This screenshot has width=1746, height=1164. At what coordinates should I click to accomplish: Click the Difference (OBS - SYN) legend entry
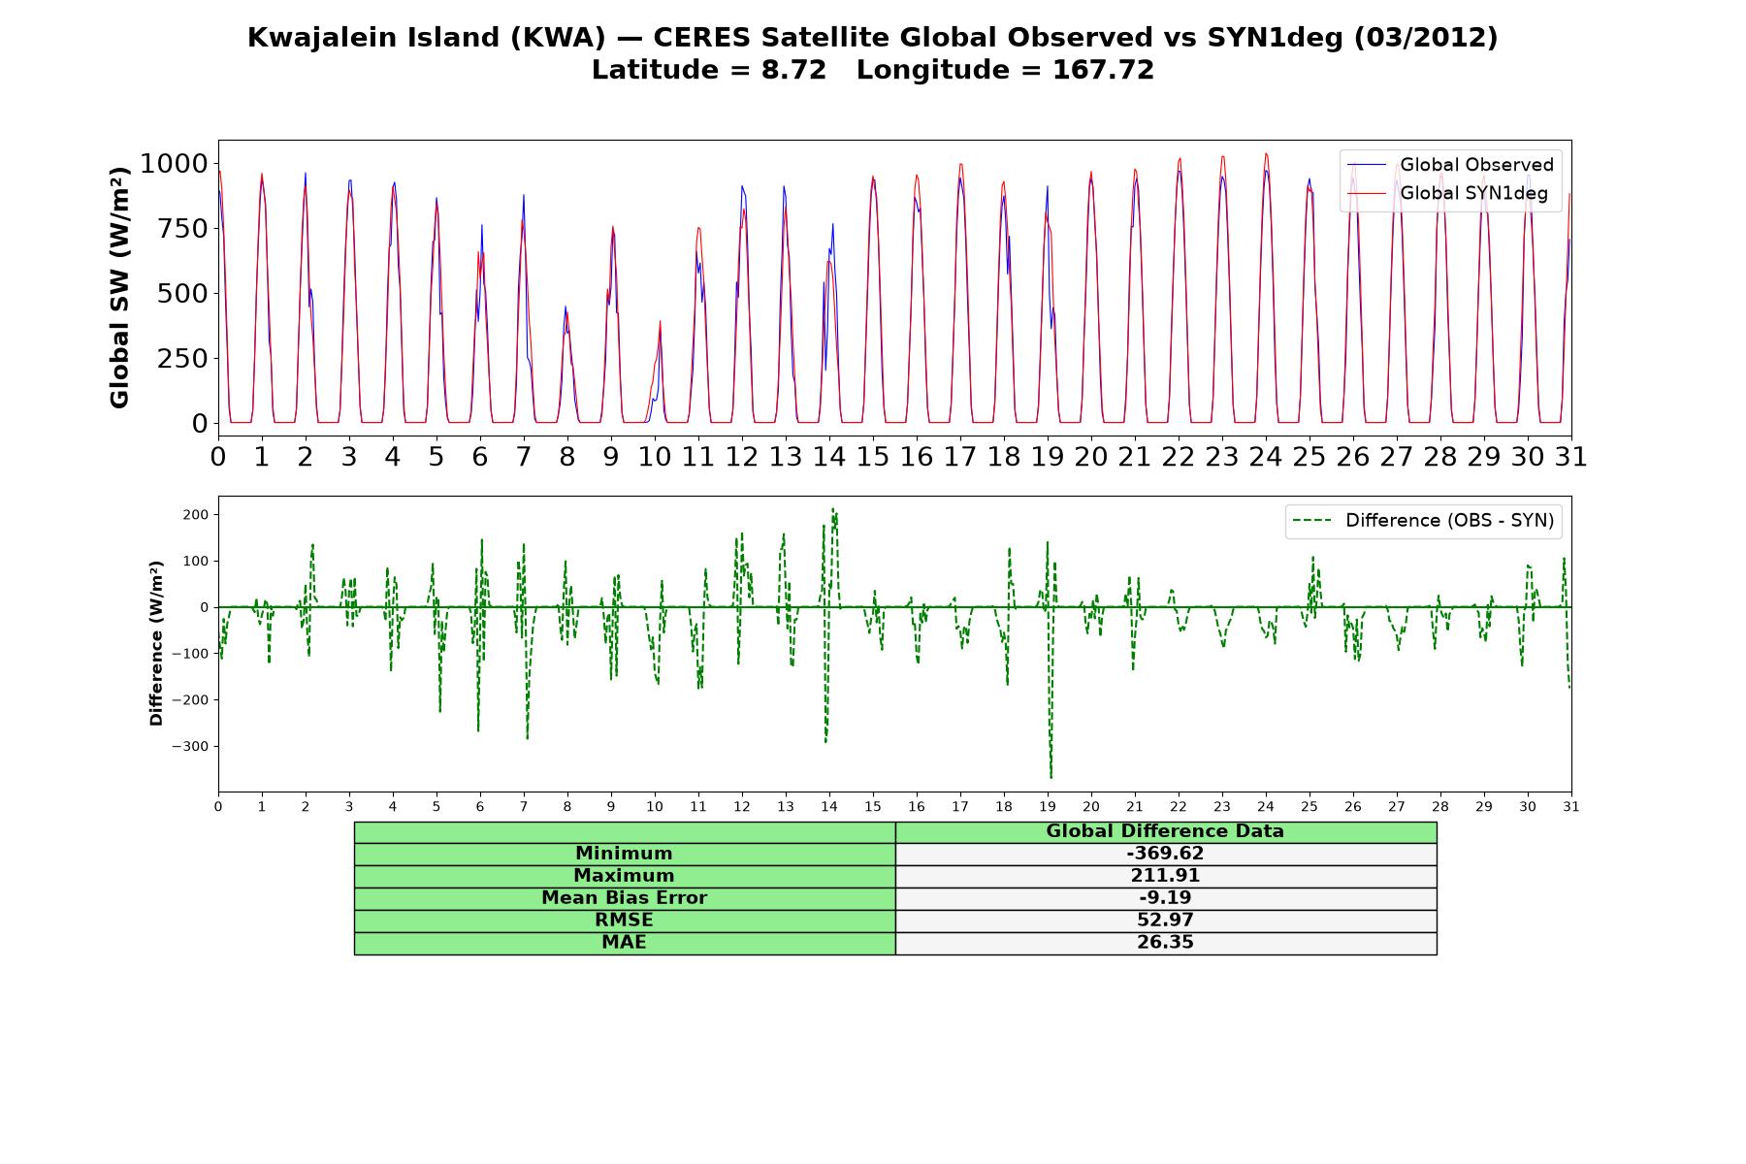tap(1424, 521)
